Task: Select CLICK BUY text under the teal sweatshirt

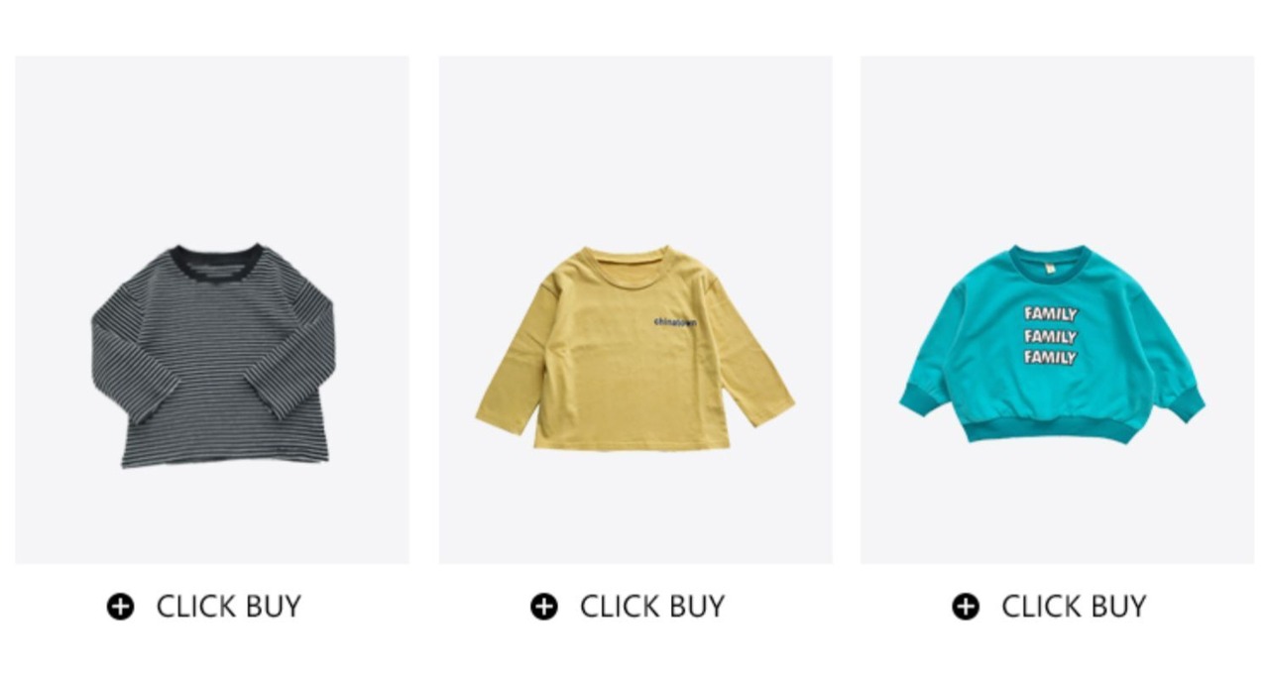Action: click(1074, 606)
